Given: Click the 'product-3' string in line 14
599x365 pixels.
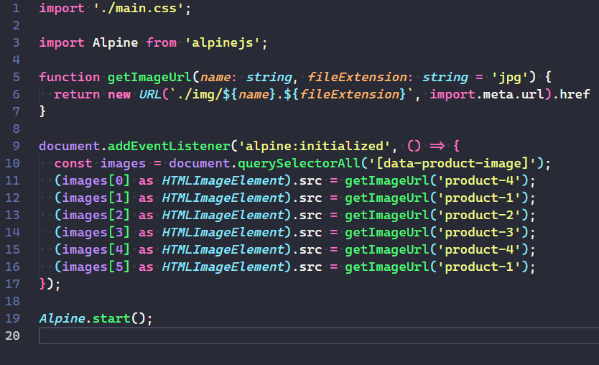Looking at the screenshot, I should [480, 232].
